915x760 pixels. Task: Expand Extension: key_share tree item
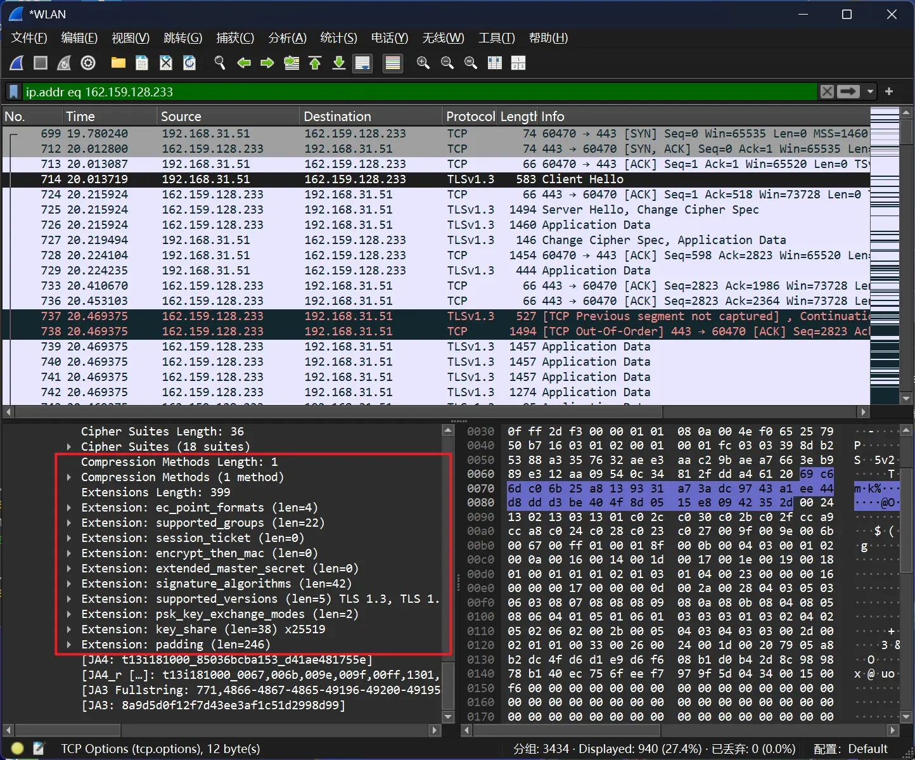[x=69, y=629]
